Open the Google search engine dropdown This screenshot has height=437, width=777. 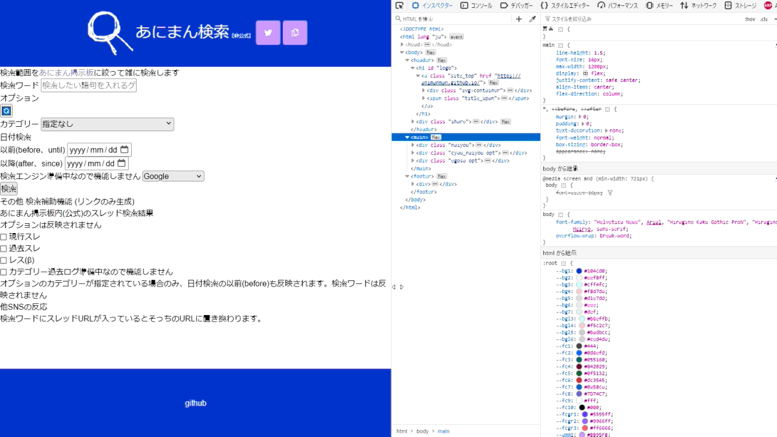coord(173,176)
